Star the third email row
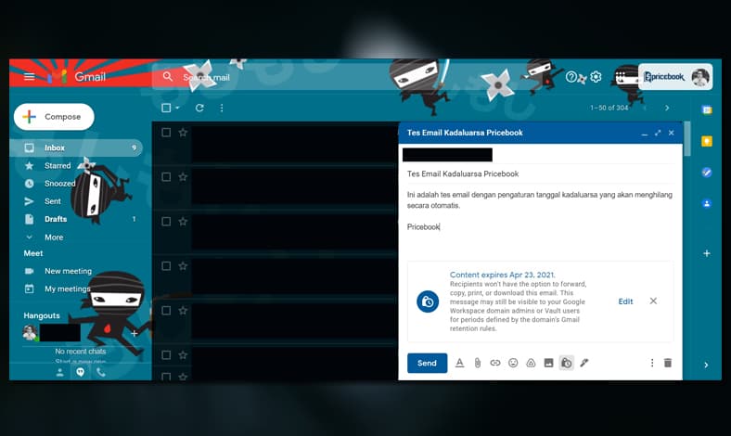Screen dimensions: 731x436 click(183, 222)
